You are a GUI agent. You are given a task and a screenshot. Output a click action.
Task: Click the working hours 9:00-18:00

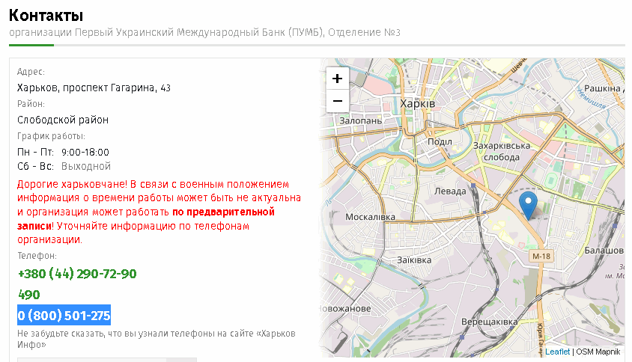coord(85,153)
